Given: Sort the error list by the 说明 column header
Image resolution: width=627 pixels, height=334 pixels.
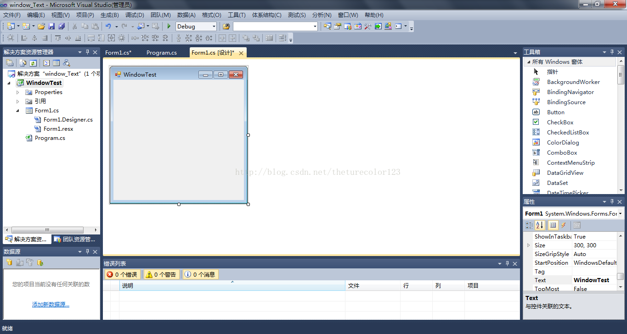Looking at the screenshot, I should (x=232, y=286).
